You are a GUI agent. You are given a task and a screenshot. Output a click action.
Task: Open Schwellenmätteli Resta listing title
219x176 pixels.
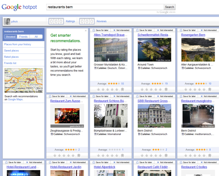(154, 35)
